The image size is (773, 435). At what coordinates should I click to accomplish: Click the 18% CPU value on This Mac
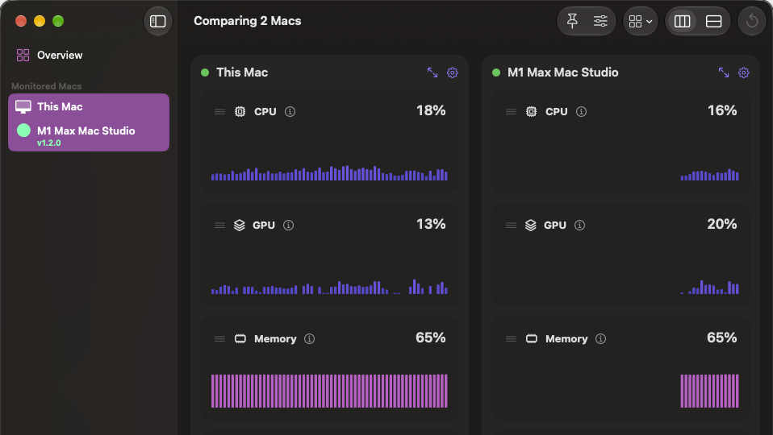coord(431,110)
